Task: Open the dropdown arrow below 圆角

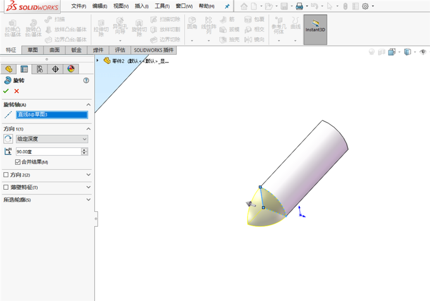Action: point(192,41)
